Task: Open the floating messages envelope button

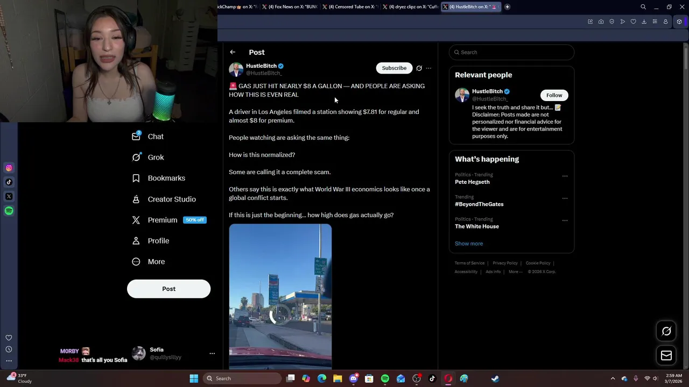Action: pyautogui.click(x=666, y=355)
